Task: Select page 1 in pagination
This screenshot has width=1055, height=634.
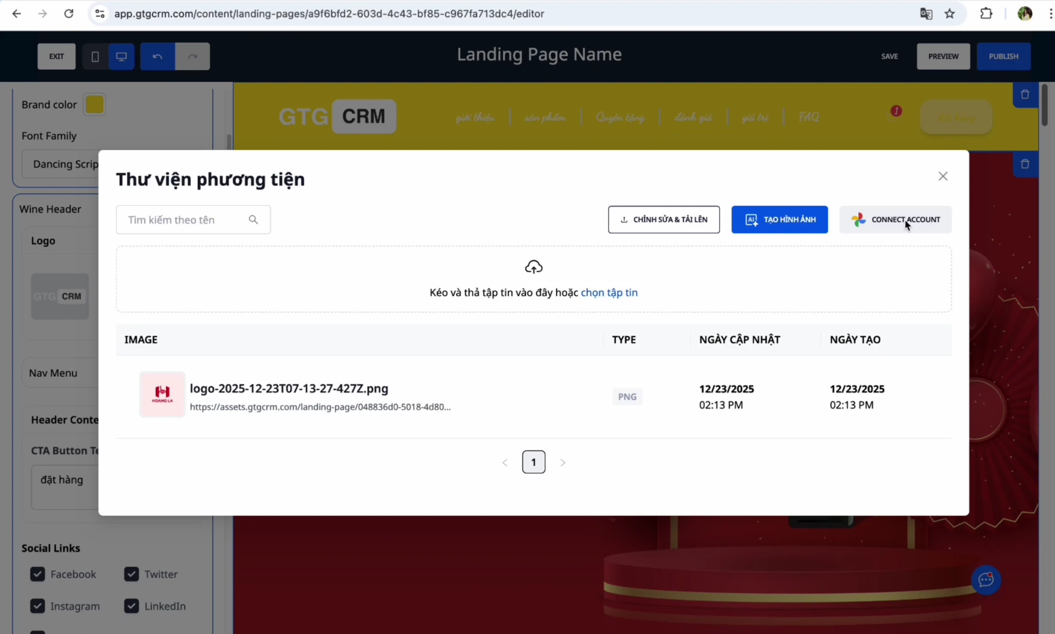Action: pyautogui.click(x=533, y=462)
